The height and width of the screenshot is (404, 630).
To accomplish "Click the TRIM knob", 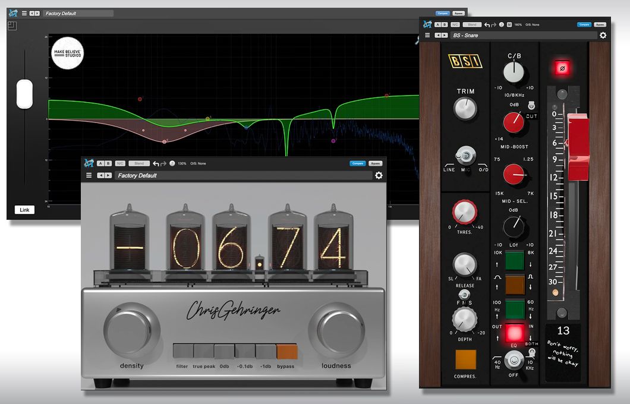I will pyautogui.click(x=465, y=109).
